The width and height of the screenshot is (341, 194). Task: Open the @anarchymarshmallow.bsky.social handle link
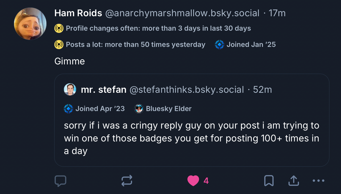click(182, 13)
